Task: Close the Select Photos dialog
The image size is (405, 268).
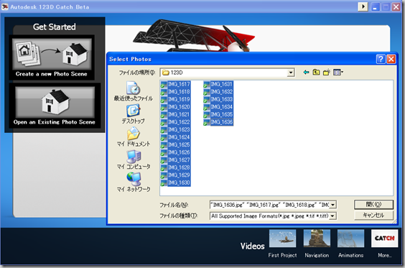Action: click(x=391, y=59)
